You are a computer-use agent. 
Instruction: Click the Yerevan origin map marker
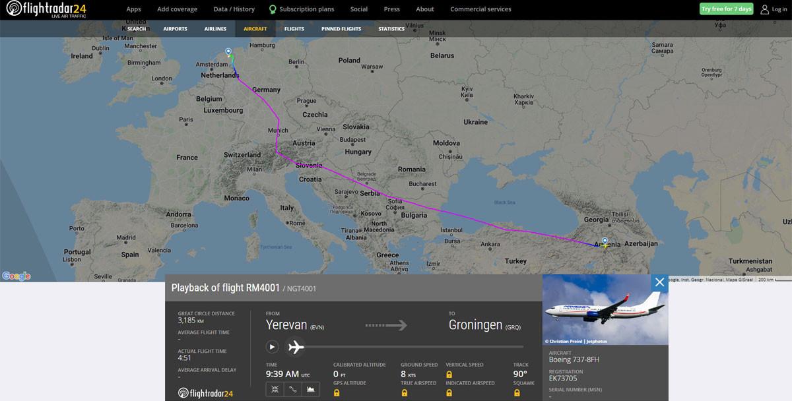[605, 241]
